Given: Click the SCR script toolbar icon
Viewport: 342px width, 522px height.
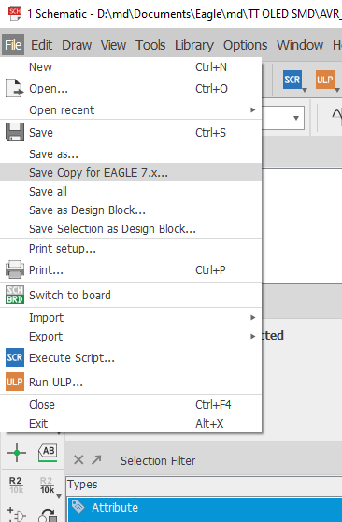Looking at the screenshot, I should [292, 80].
